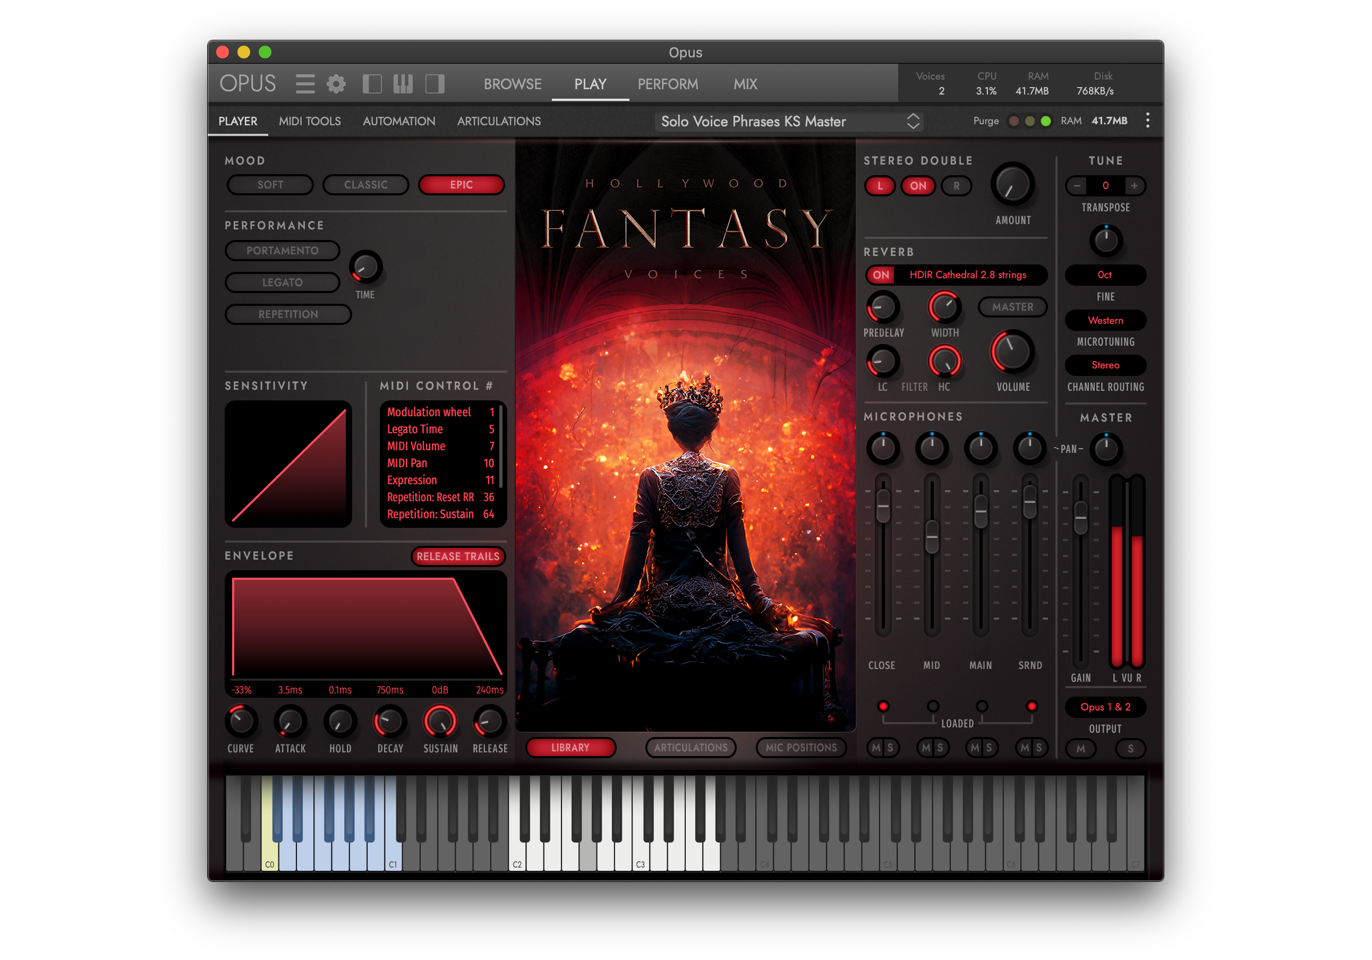
Task: Solo the master output S button
Action: [1130, 749]
